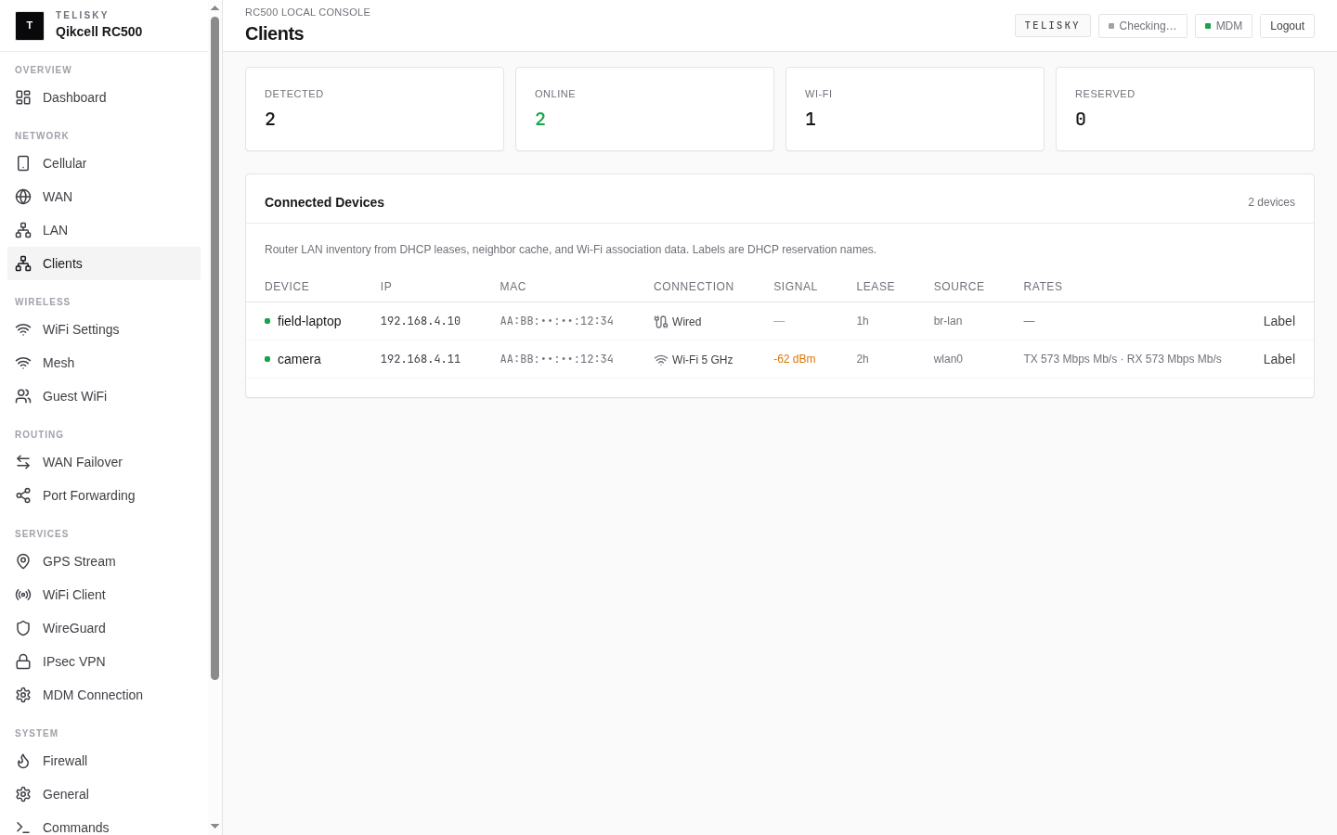Click the GPS Stream pin icon
Image resolution: width=1337 pixels, height=835 pixels.
click(x=23, y=561)
